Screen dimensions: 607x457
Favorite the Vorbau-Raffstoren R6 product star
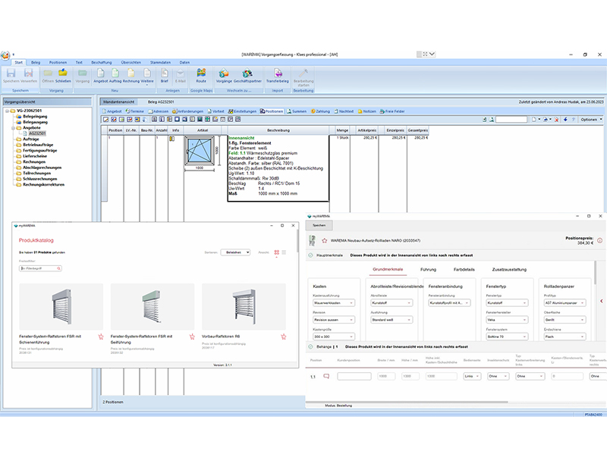283,336
